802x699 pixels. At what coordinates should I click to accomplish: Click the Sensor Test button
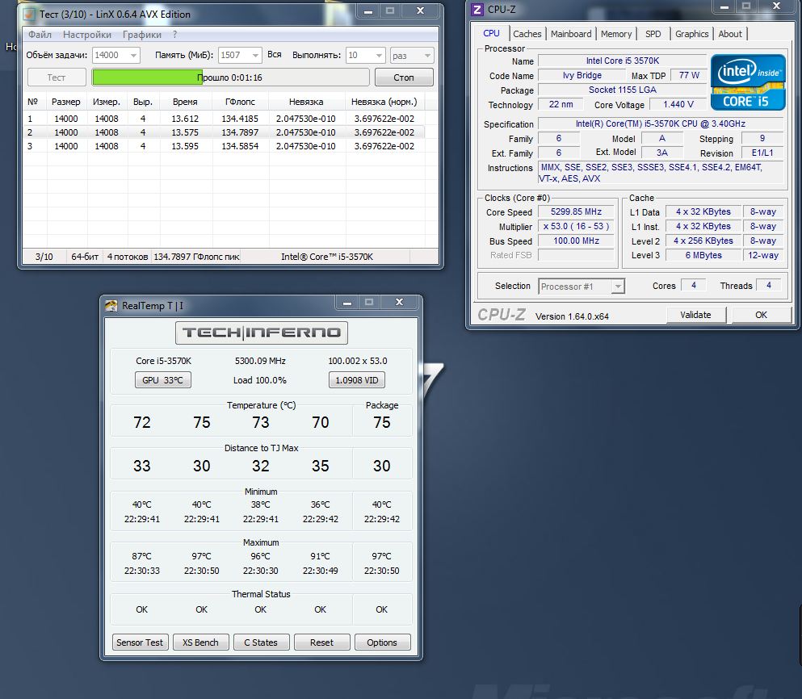pos(140,642)
